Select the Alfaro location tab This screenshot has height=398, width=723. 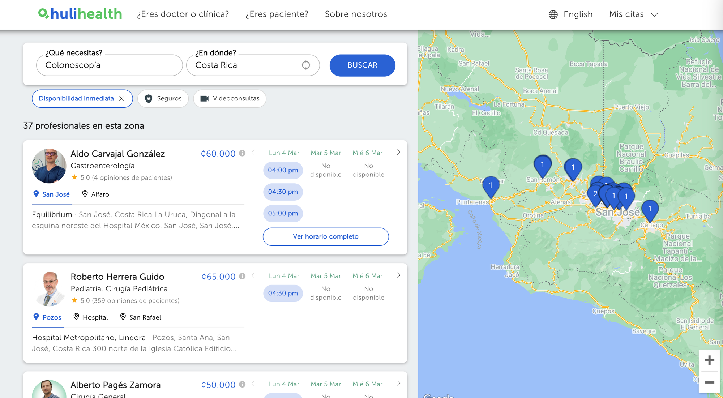95,194
